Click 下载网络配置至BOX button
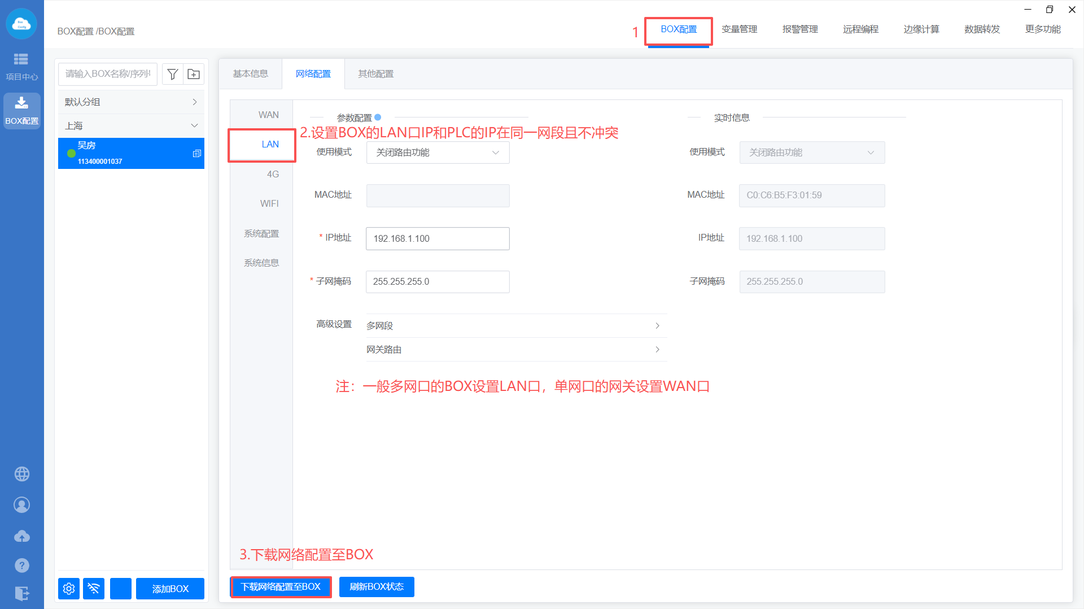 coord(281,587)
